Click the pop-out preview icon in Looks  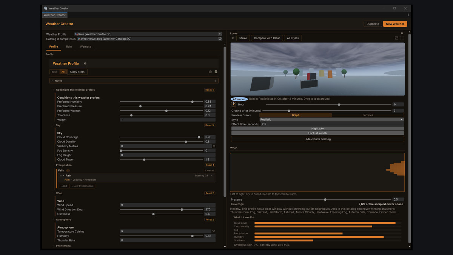tap(396, 38)
